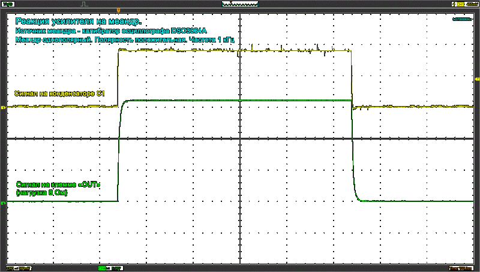
Task: Click the yellow 'Сигнал на конденсаторе C1' label
Action: coord(59,93)
